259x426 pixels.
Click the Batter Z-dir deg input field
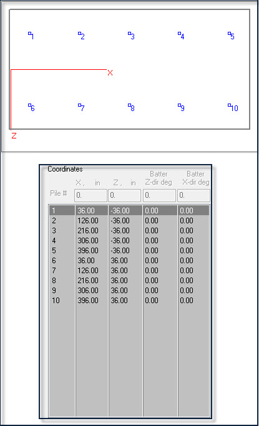point(159,195)
